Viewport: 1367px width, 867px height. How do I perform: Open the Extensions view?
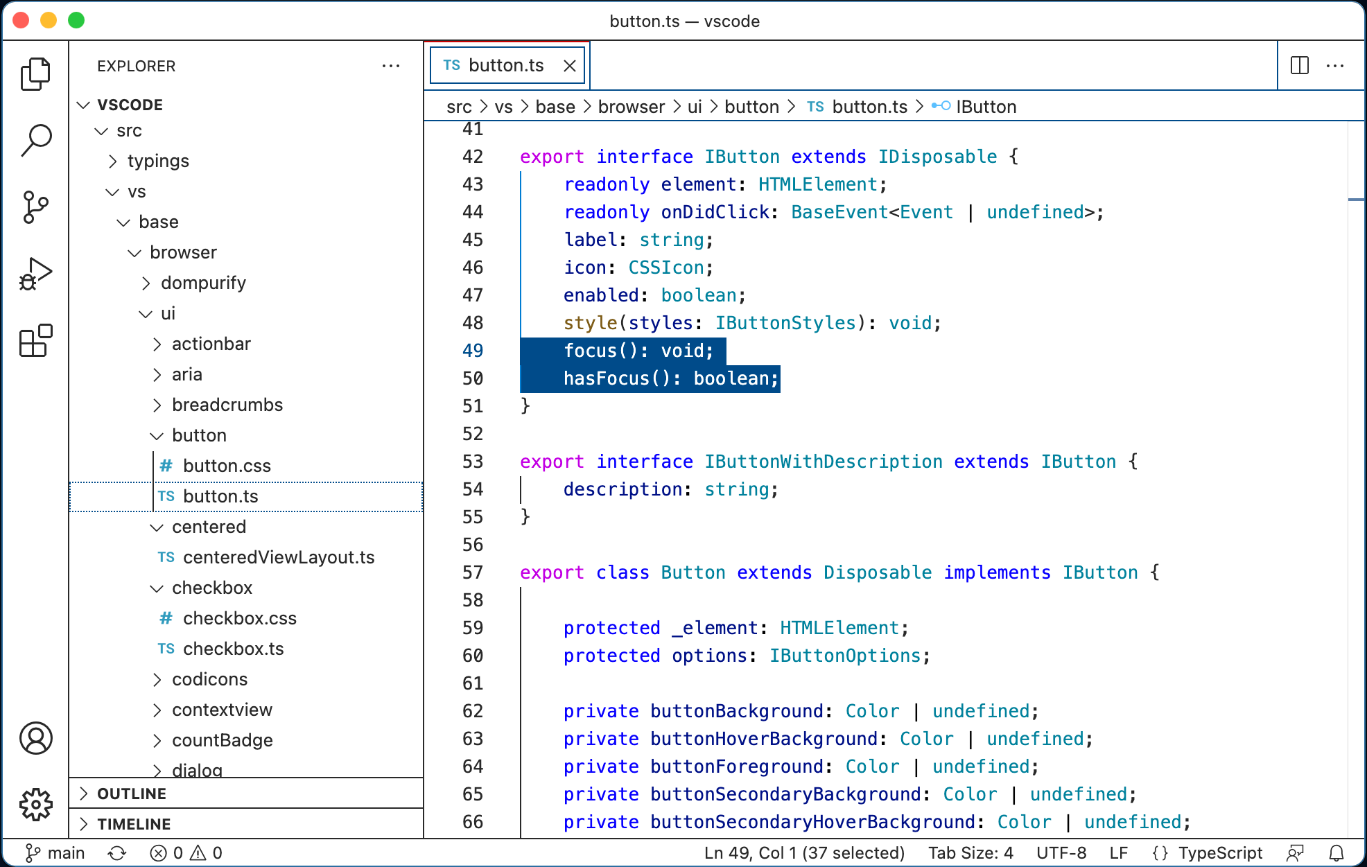[36, 339]
